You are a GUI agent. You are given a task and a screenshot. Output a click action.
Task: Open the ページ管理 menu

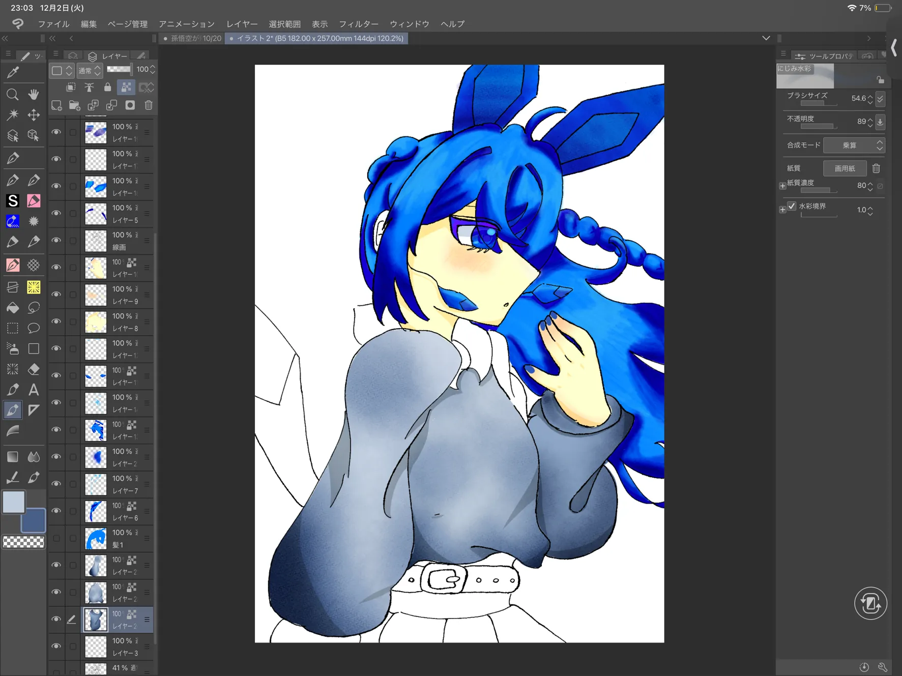click(x=128, y=24)
